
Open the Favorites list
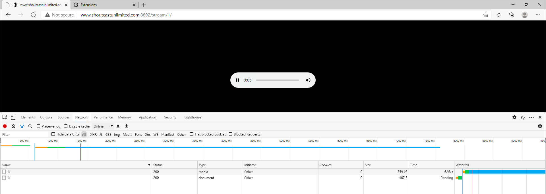tap(499, 15)
